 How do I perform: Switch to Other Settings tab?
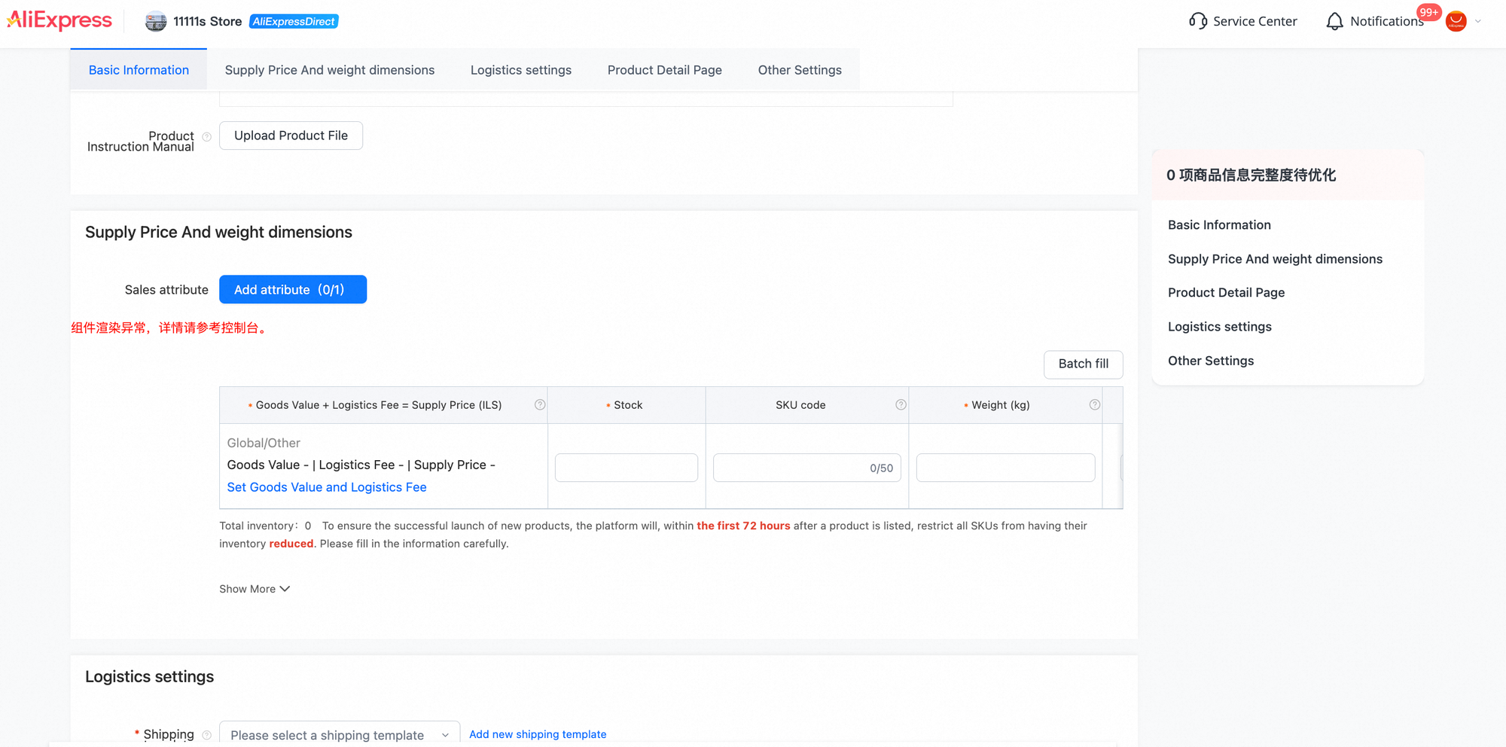(800, 70)
